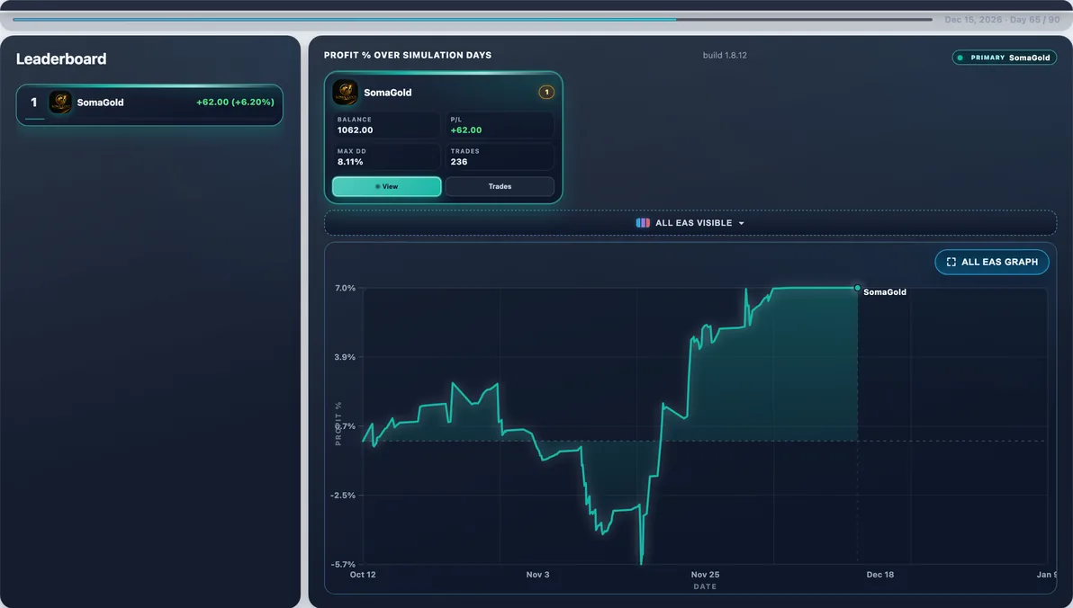Image resolution: width=1073 pixels, height=608 pixels.
Task: Click the SomaGold avatar in the stats card
Action: [345, 93]
